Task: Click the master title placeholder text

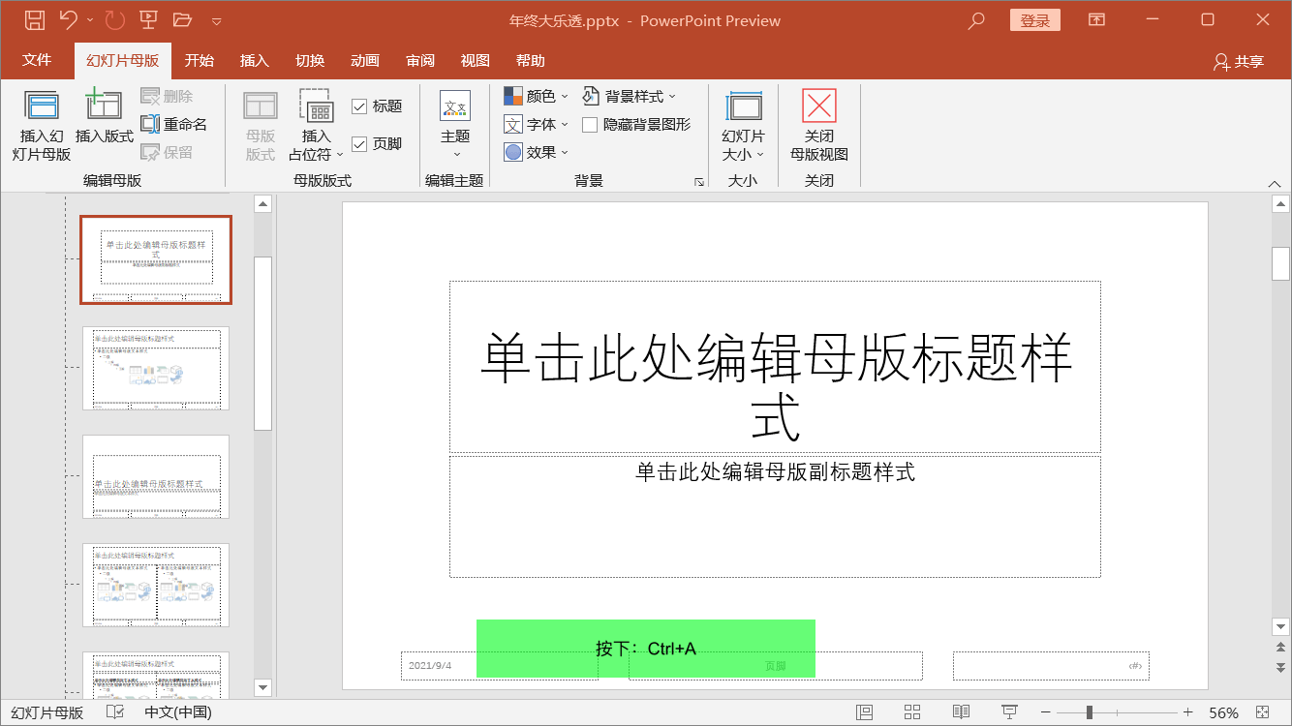Action: pos(776,386)
